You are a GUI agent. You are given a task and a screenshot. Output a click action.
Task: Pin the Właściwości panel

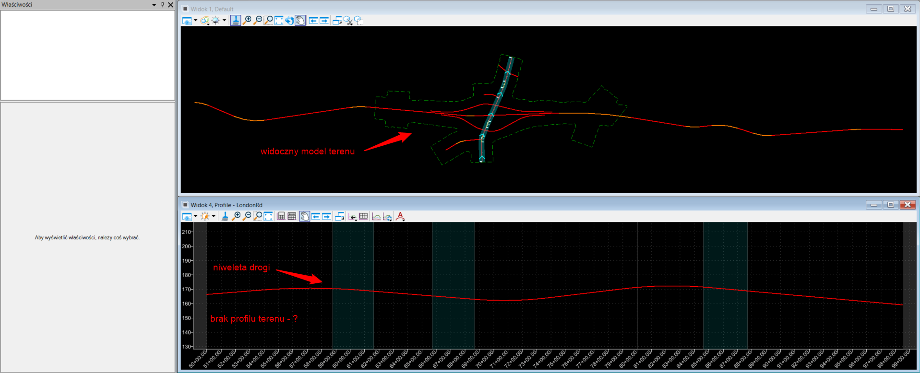162,5
